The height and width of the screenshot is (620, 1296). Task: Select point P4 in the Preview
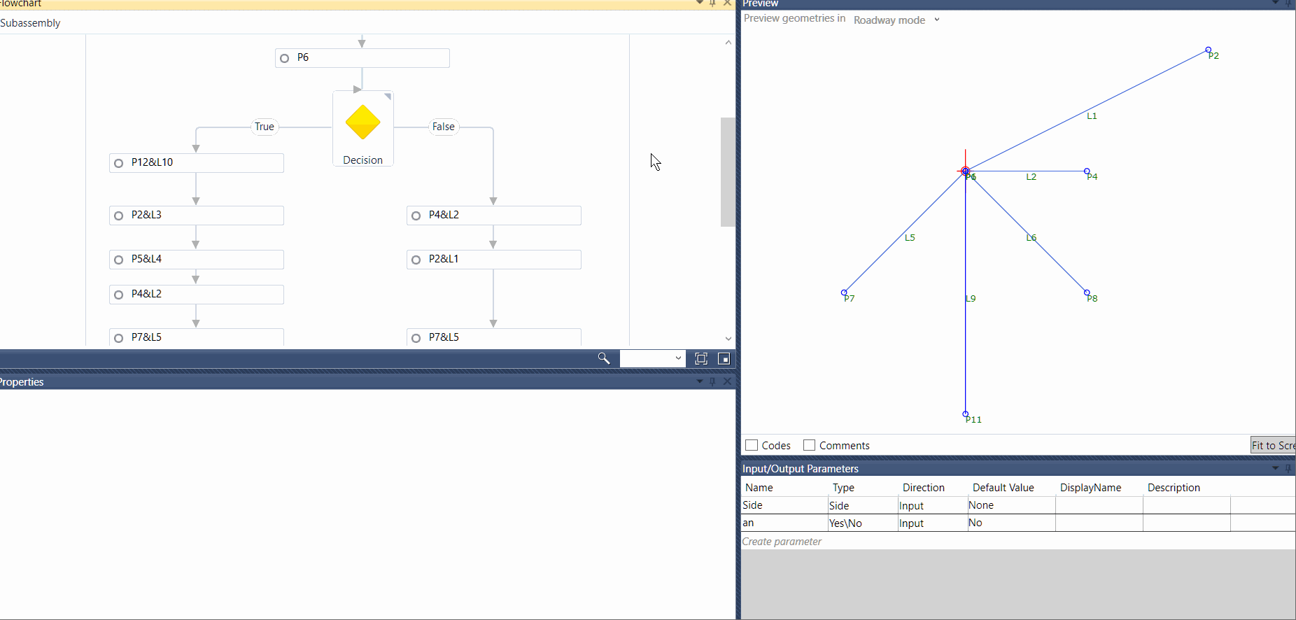click(1087, 171)
